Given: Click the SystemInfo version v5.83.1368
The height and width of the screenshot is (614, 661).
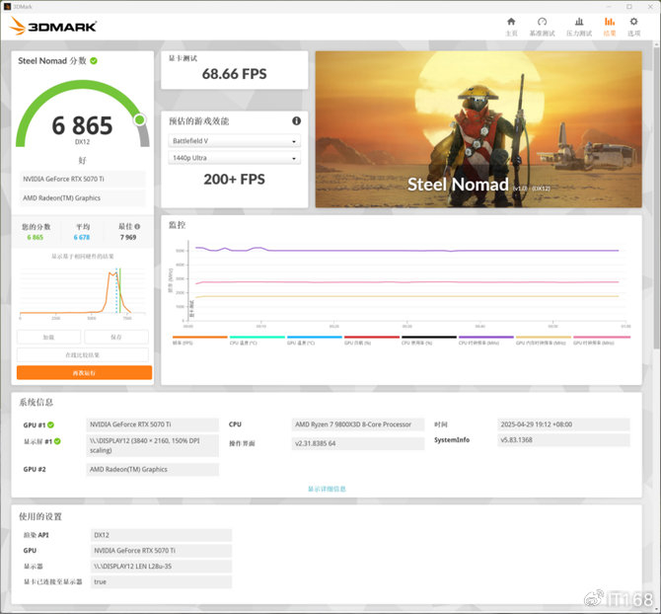Looking at the screenshot, I should pyautogui.click(x=563, y=440).
